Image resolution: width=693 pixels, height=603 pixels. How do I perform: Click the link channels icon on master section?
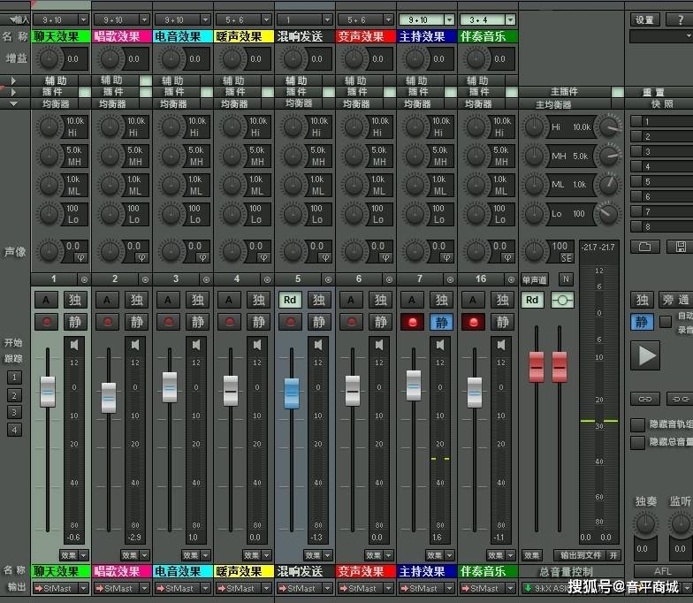coord(562,301)
